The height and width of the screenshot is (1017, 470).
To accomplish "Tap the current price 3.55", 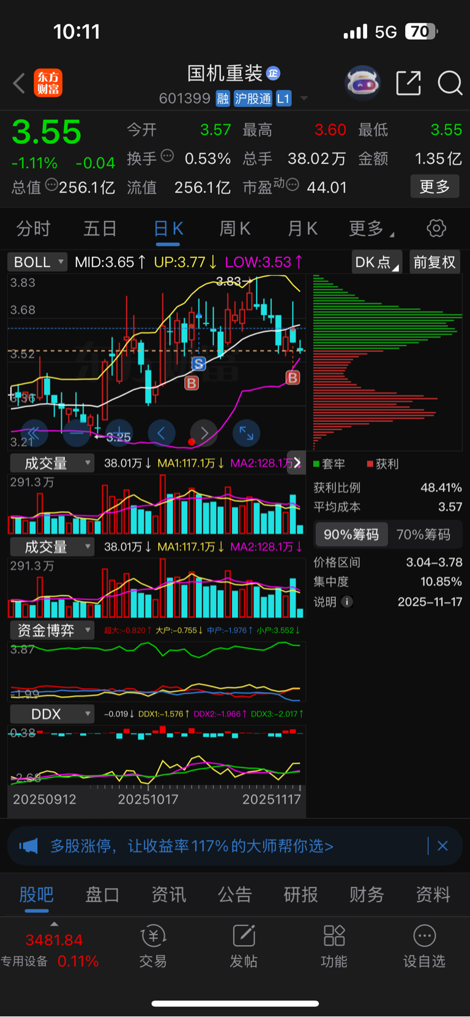I will point(47,132).
